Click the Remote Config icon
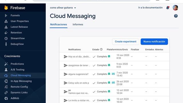Screen dimensions: 183x103 [6, 87]
